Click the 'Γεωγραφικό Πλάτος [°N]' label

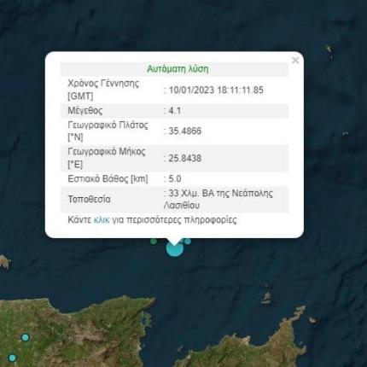click(108, 131)
